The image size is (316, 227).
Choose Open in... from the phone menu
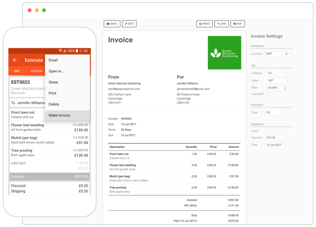(x=67, y=71)
